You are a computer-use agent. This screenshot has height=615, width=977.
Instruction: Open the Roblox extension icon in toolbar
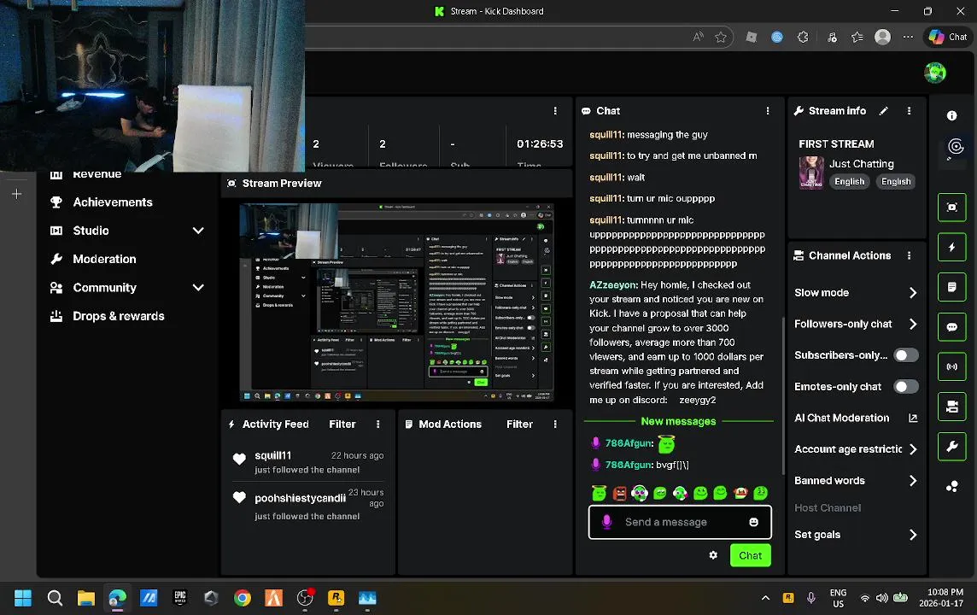pos(751,37)
